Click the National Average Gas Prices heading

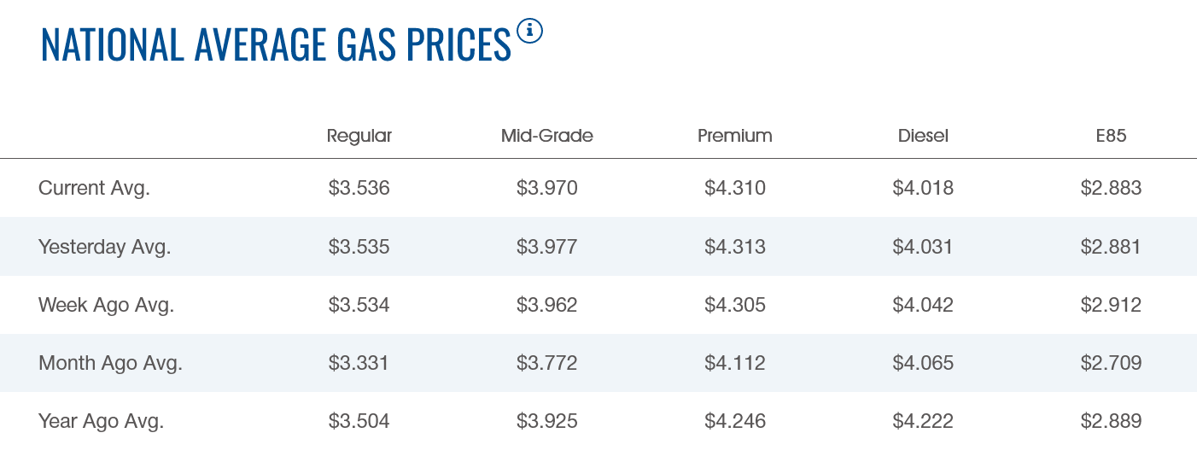[x=276, y=44]
